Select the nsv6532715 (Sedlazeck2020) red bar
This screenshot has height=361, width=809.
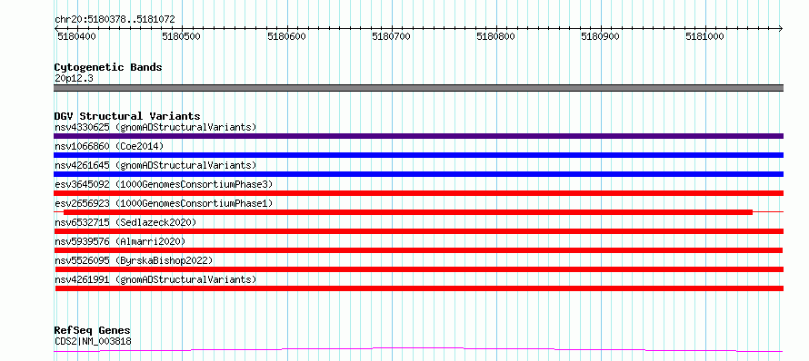tap(418, 231)
